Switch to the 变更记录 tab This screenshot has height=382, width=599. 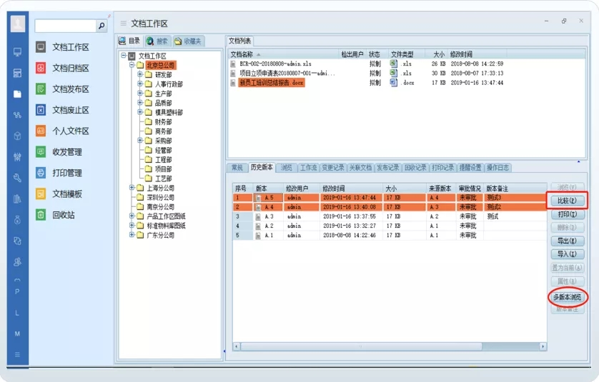332,168
